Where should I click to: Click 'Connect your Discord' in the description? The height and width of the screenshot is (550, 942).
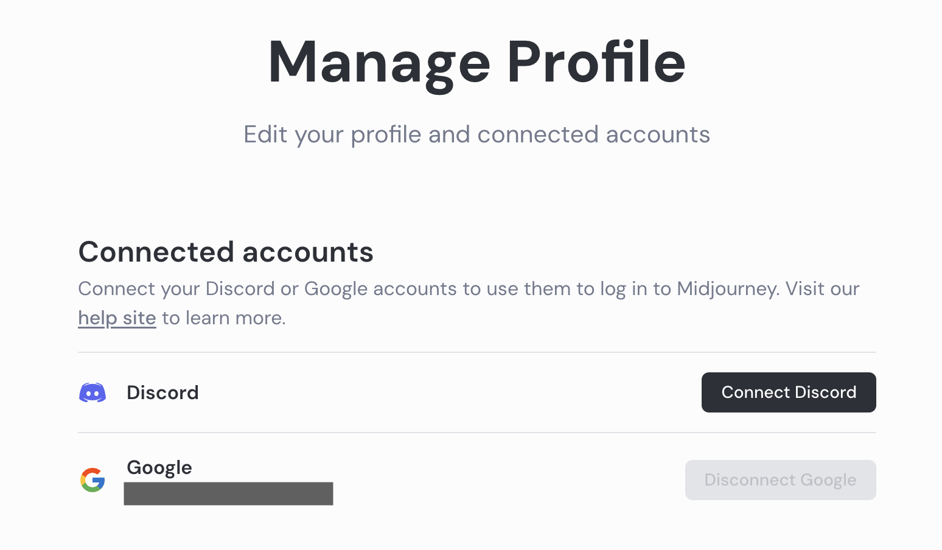tap(176, 288)
